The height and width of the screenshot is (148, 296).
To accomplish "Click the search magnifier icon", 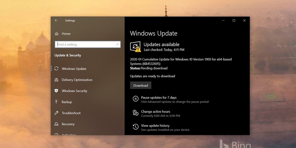I will [x=117, y=45].
